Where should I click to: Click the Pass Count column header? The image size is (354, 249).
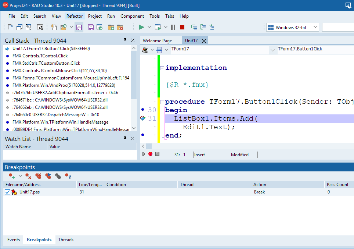[x=337, y=185]
